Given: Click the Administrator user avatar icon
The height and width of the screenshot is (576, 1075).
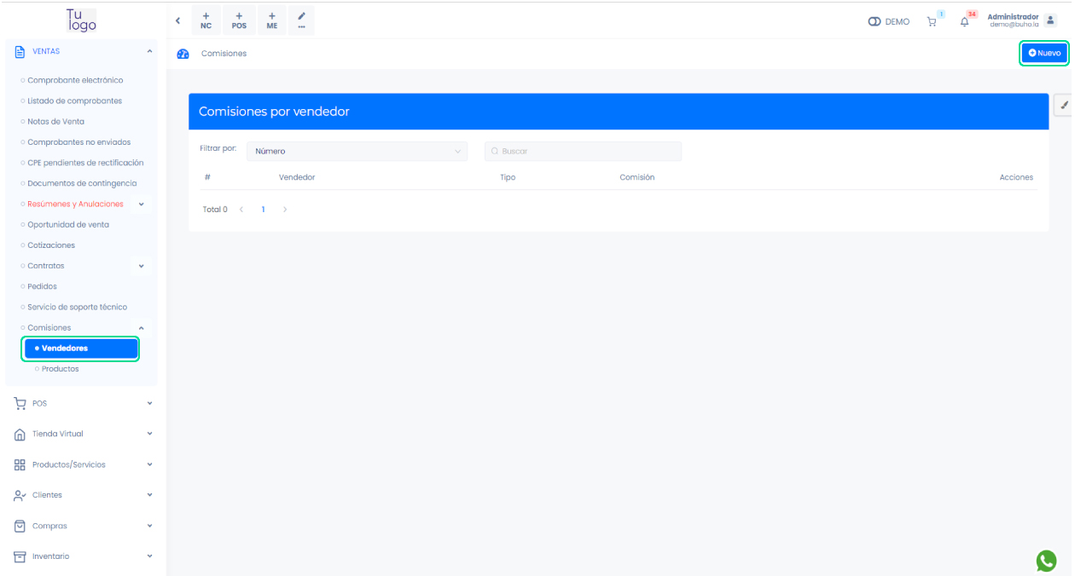Looking at the screenshot, I should pyautogui.click(x=1050, y=20).
